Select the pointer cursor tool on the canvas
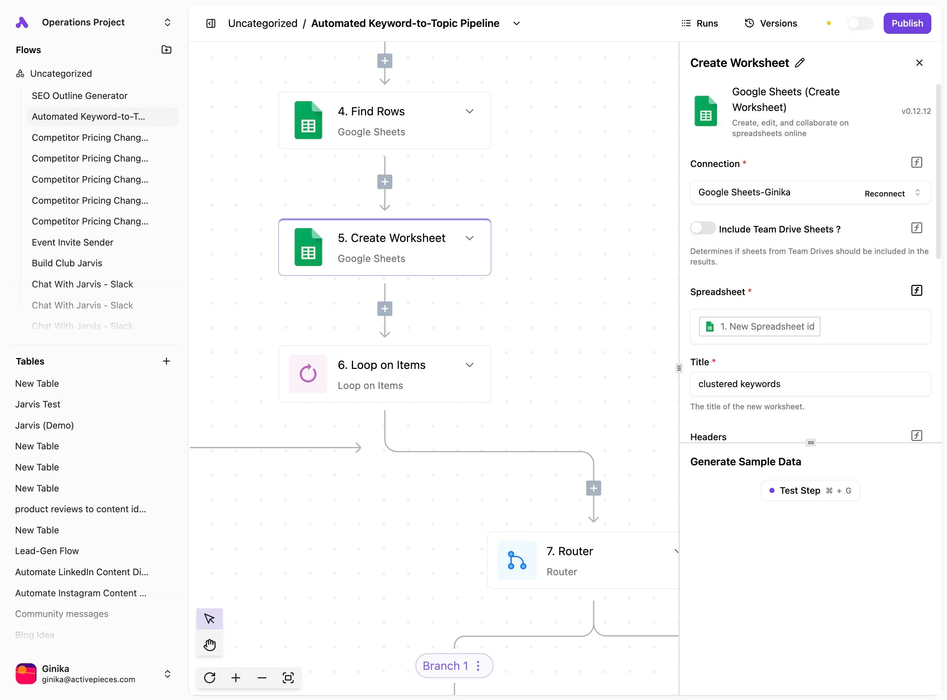Screen dimensions: 947x700 point(209,619)
